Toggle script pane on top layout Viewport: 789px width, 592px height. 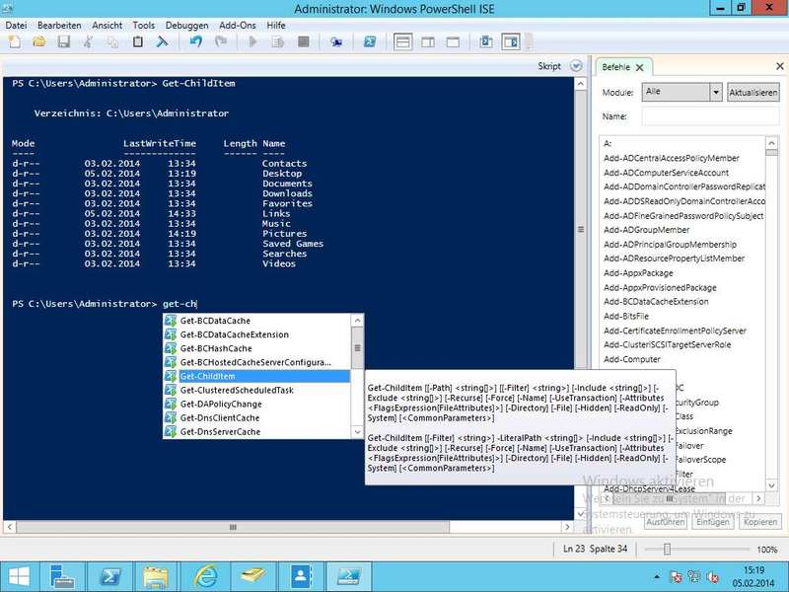pyautogui.click(x=402, y=42)
